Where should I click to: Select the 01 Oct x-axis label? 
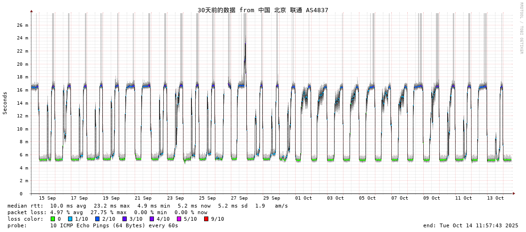pos(304,198)
